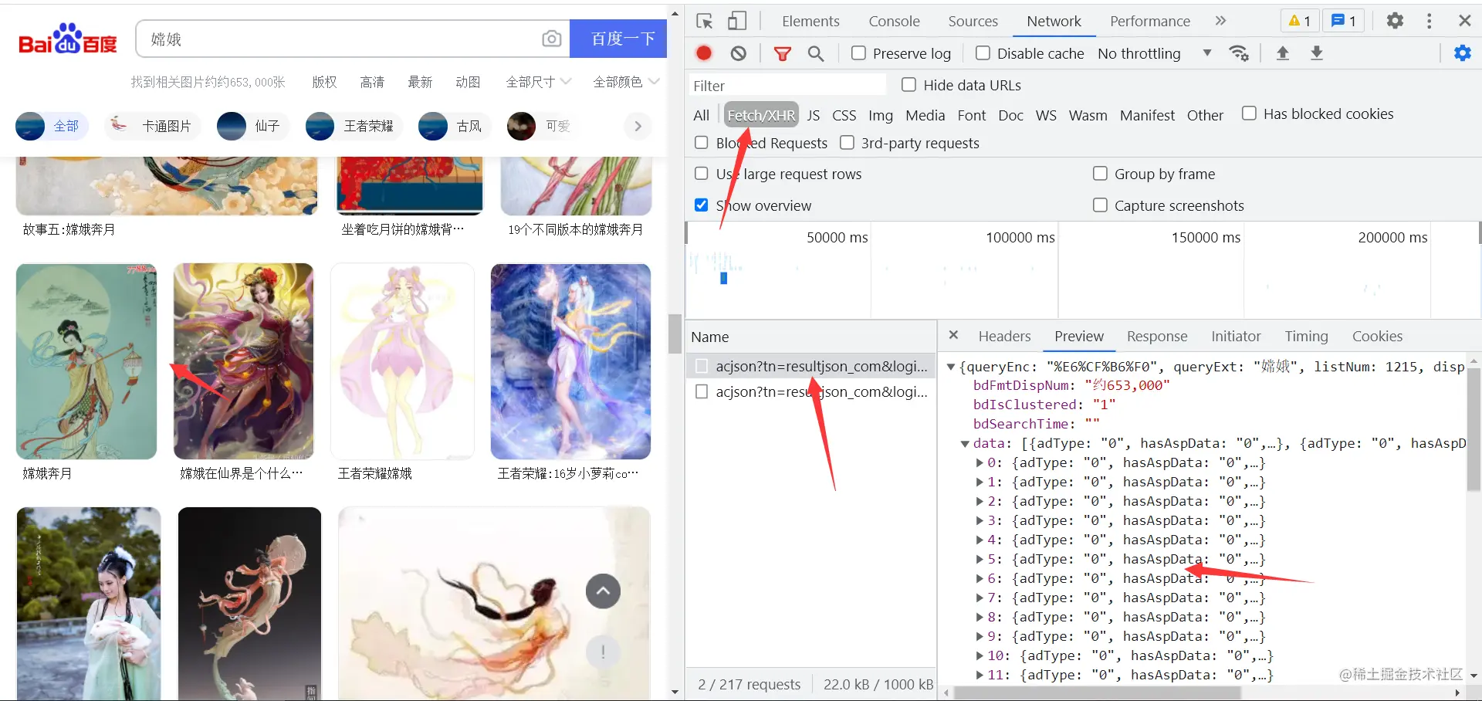The width and height of the screenshot is (1482, 701).
Task: Click the red record network log icon
Action: tap(703, 53)
